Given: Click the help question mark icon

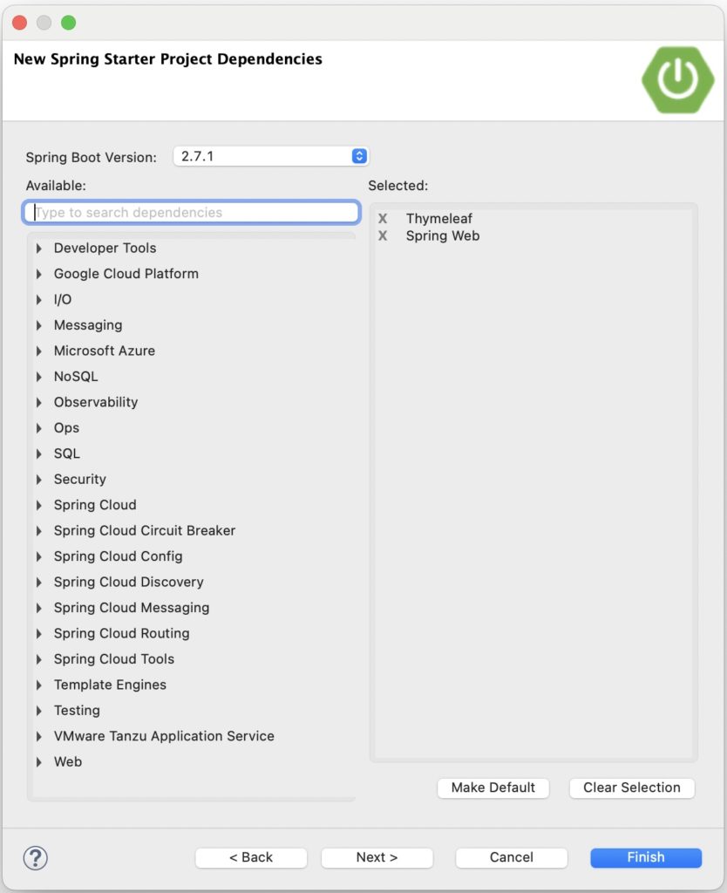Looking at the screenshot, I should (36, 857).
